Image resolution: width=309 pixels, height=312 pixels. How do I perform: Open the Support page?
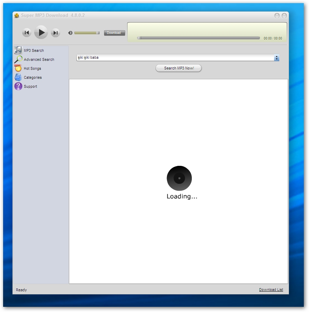[x=30, y=86]
